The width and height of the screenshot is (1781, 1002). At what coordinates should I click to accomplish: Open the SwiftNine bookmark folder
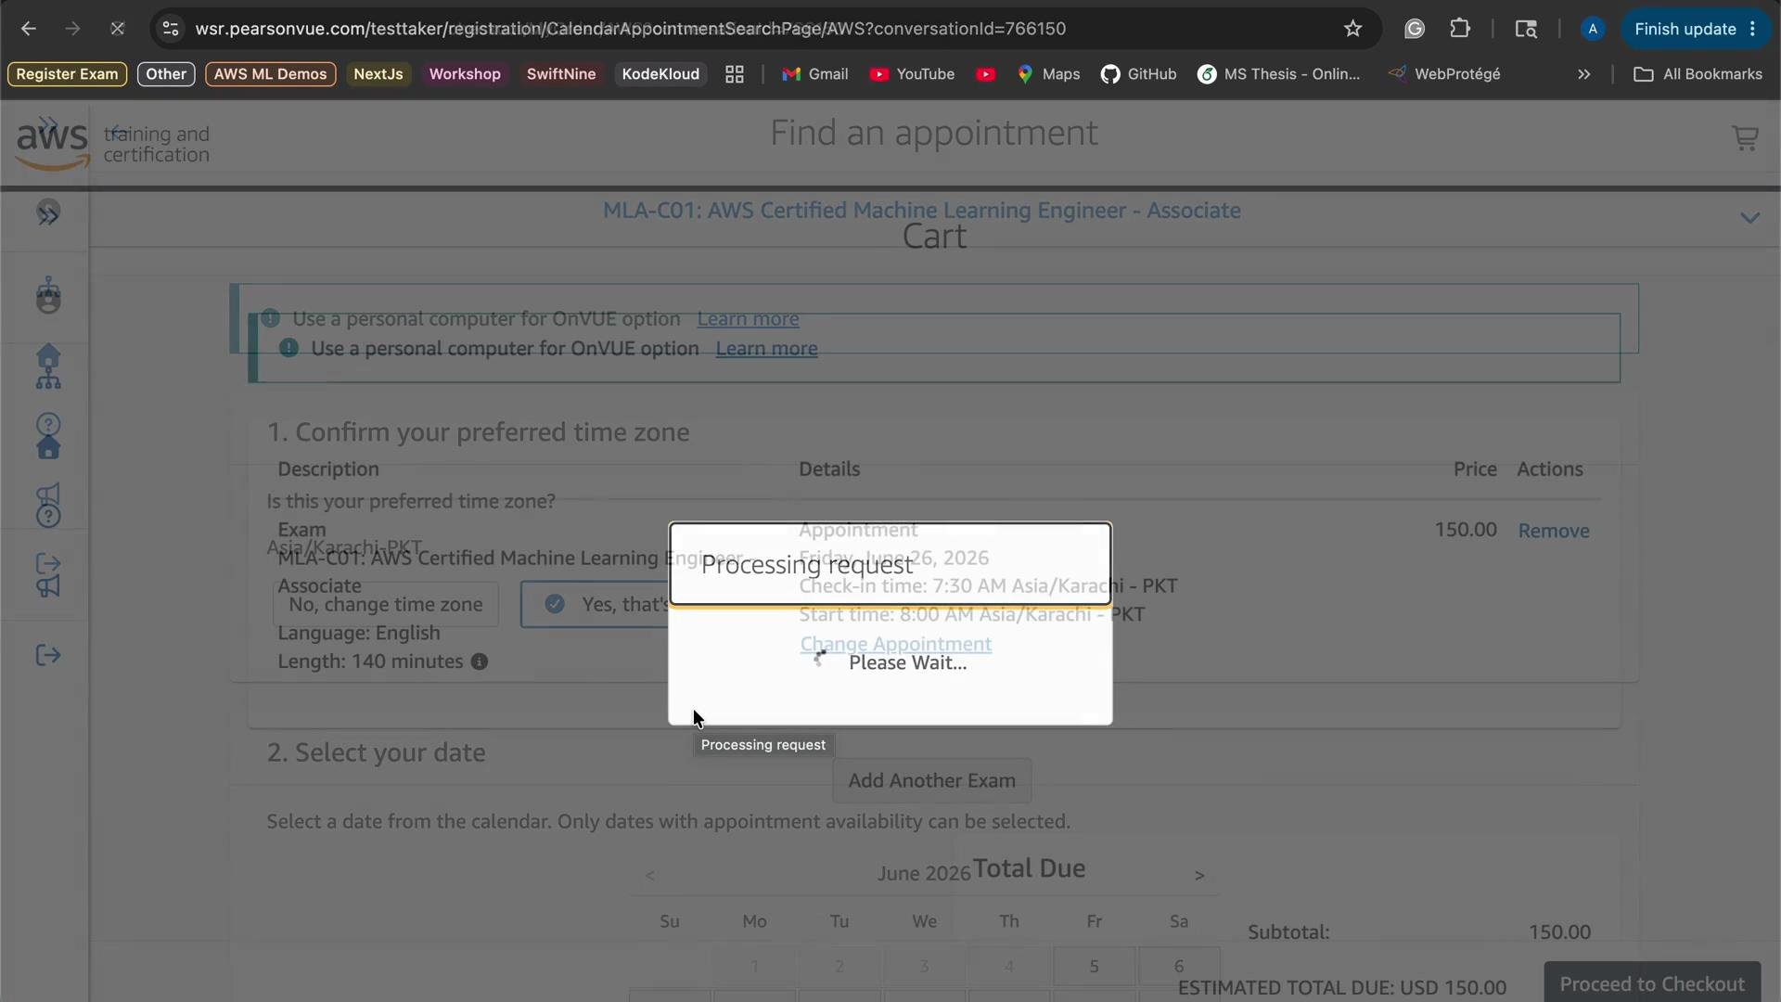pos(561,74)
